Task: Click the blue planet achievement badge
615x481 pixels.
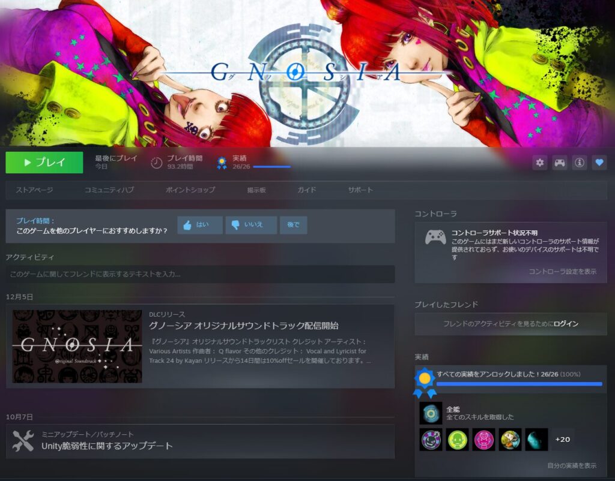Action: [536, 440]
